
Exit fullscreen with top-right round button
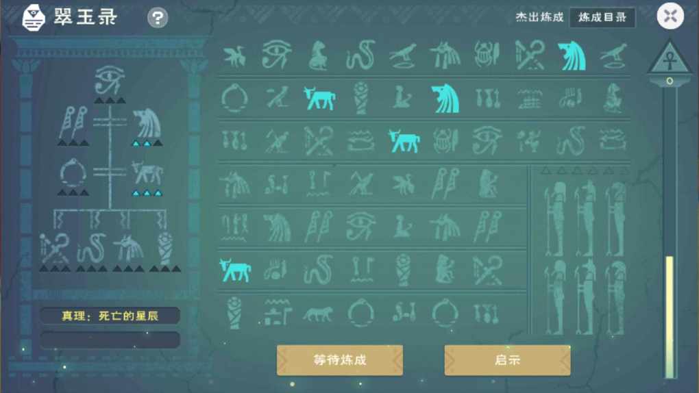point(670,16)
